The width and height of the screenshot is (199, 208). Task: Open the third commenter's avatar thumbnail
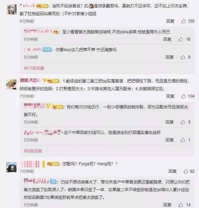11,167
